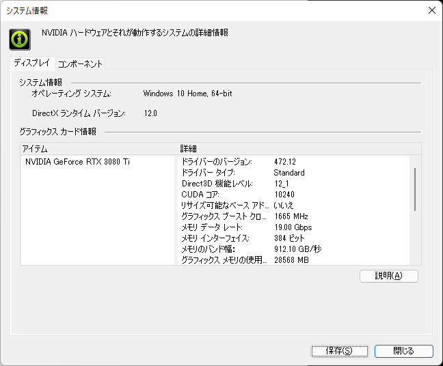Click CUDA core count 10240
443x366 pixels.
284,195
